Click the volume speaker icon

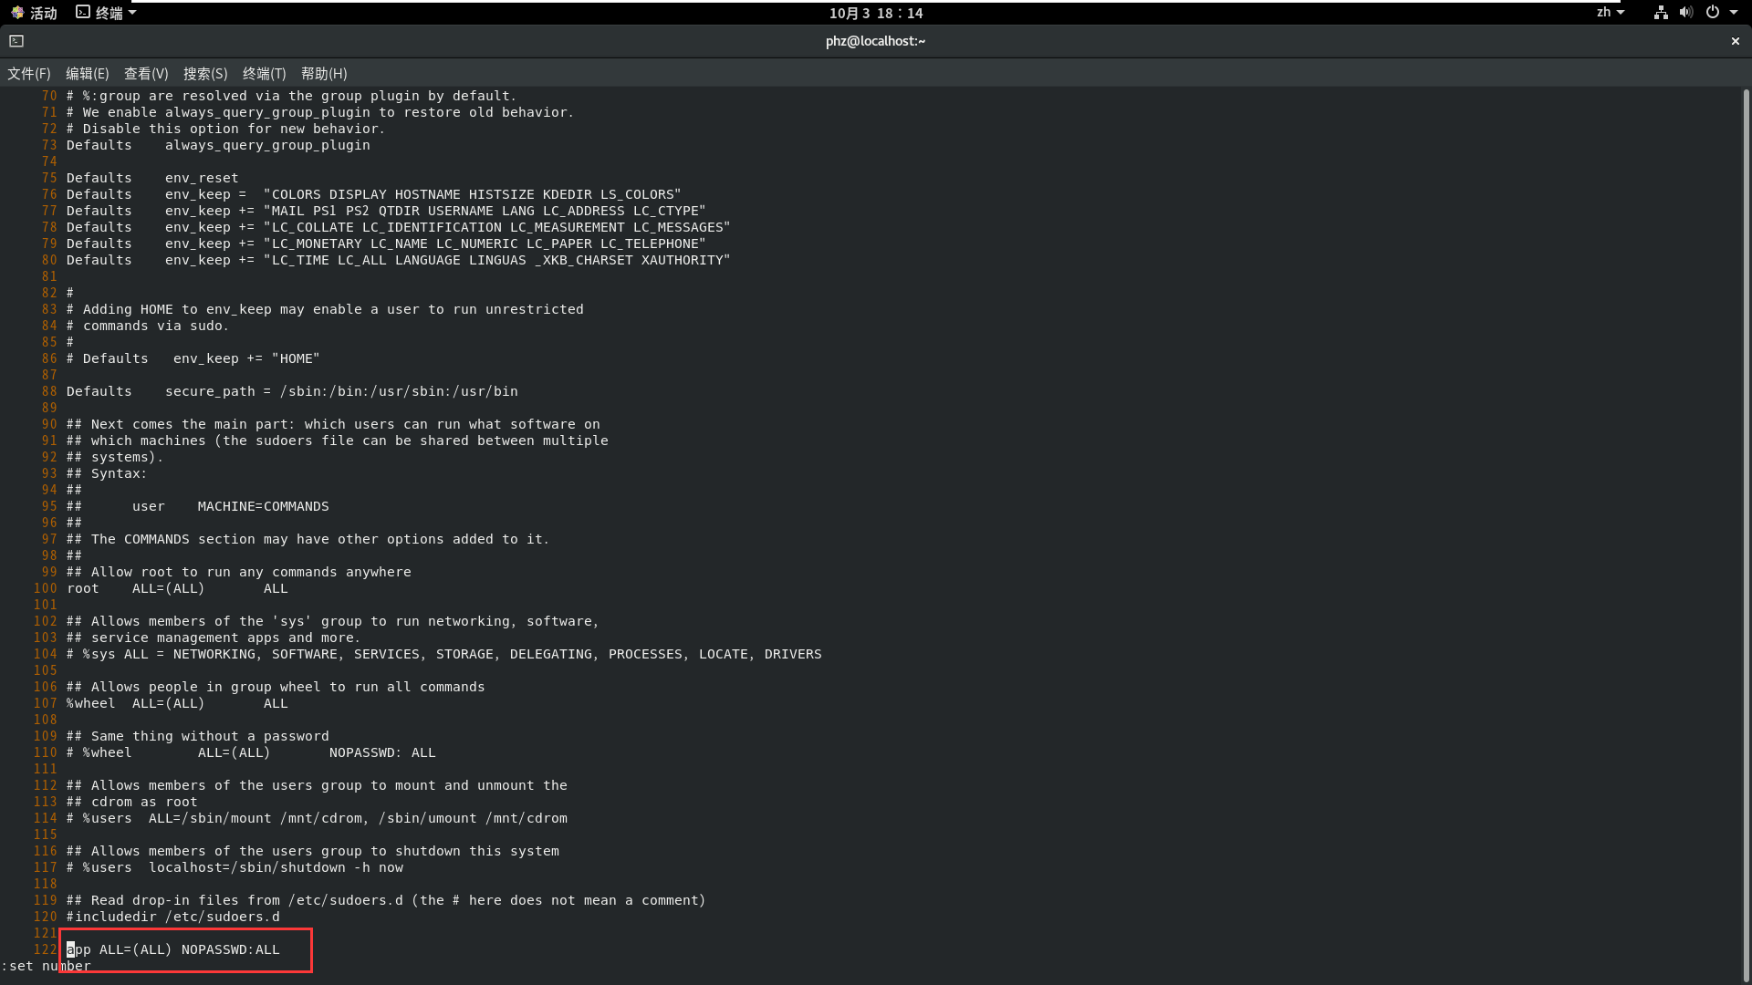click(1685, 13)
